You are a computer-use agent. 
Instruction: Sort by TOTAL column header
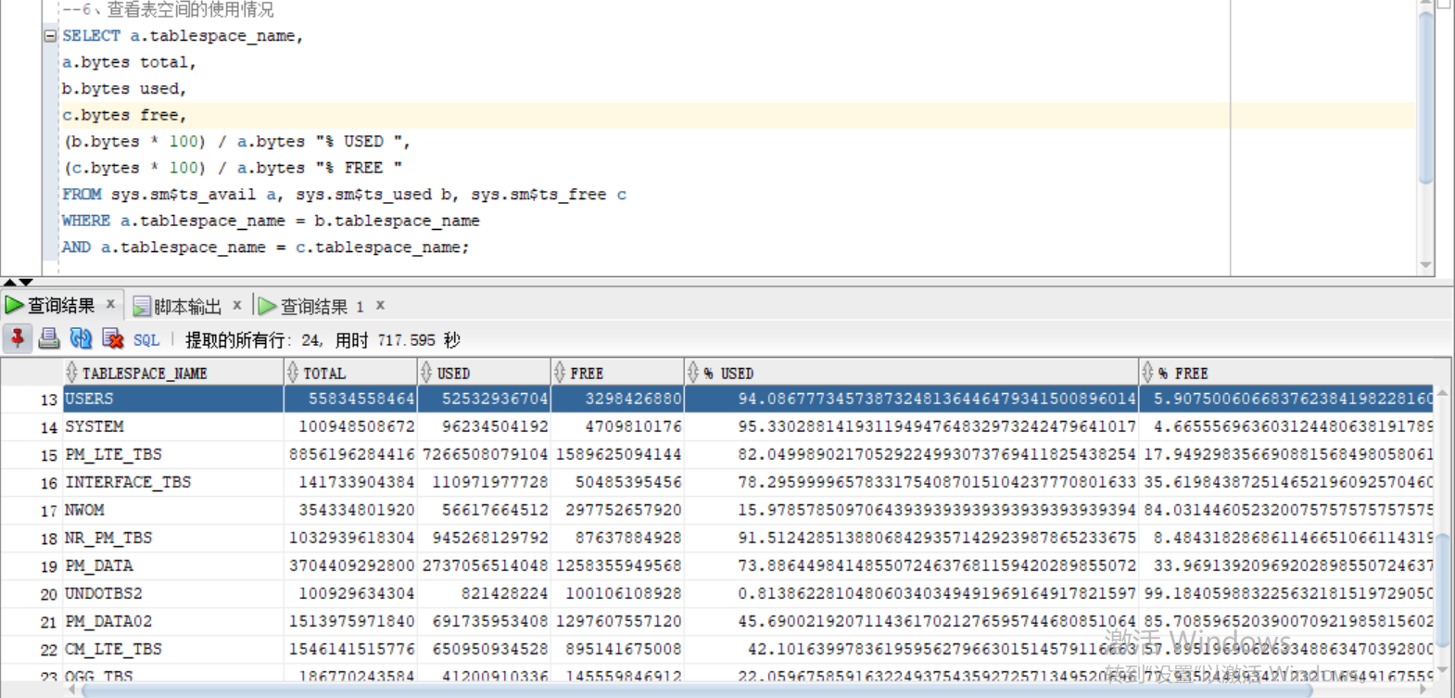click(350, 373)
